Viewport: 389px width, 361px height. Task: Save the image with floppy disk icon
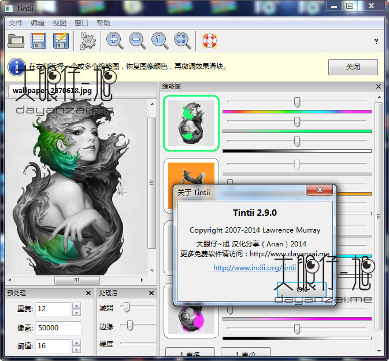[x=38, y=40]
